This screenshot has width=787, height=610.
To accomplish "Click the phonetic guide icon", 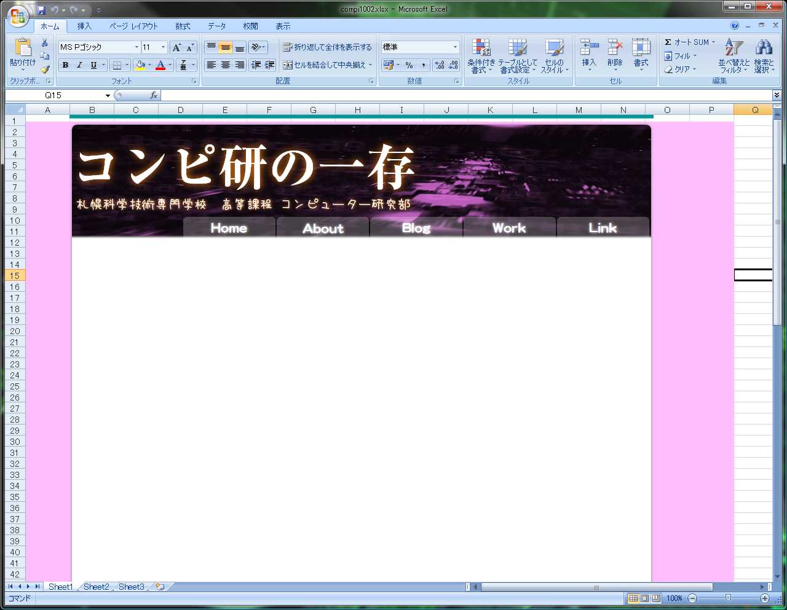I will coord(183,65).
